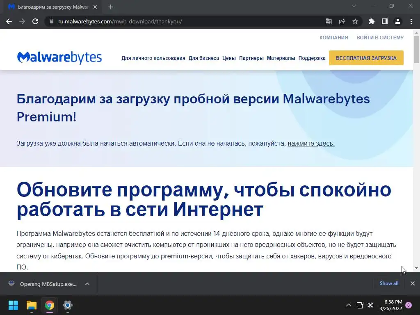Open the Chrome three-dot menu

coord(411,21)
